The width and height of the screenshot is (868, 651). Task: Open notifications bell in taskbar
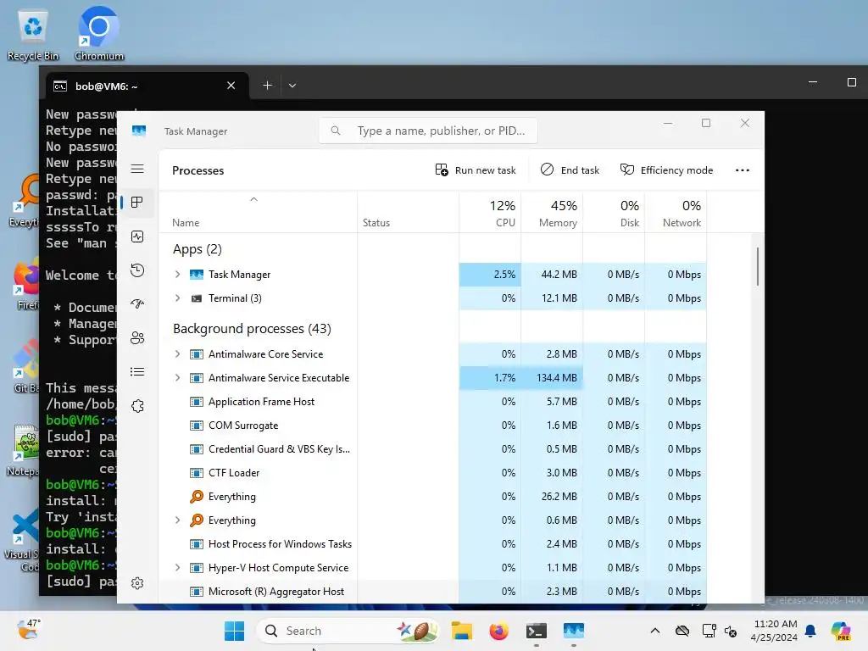[810, 631]
